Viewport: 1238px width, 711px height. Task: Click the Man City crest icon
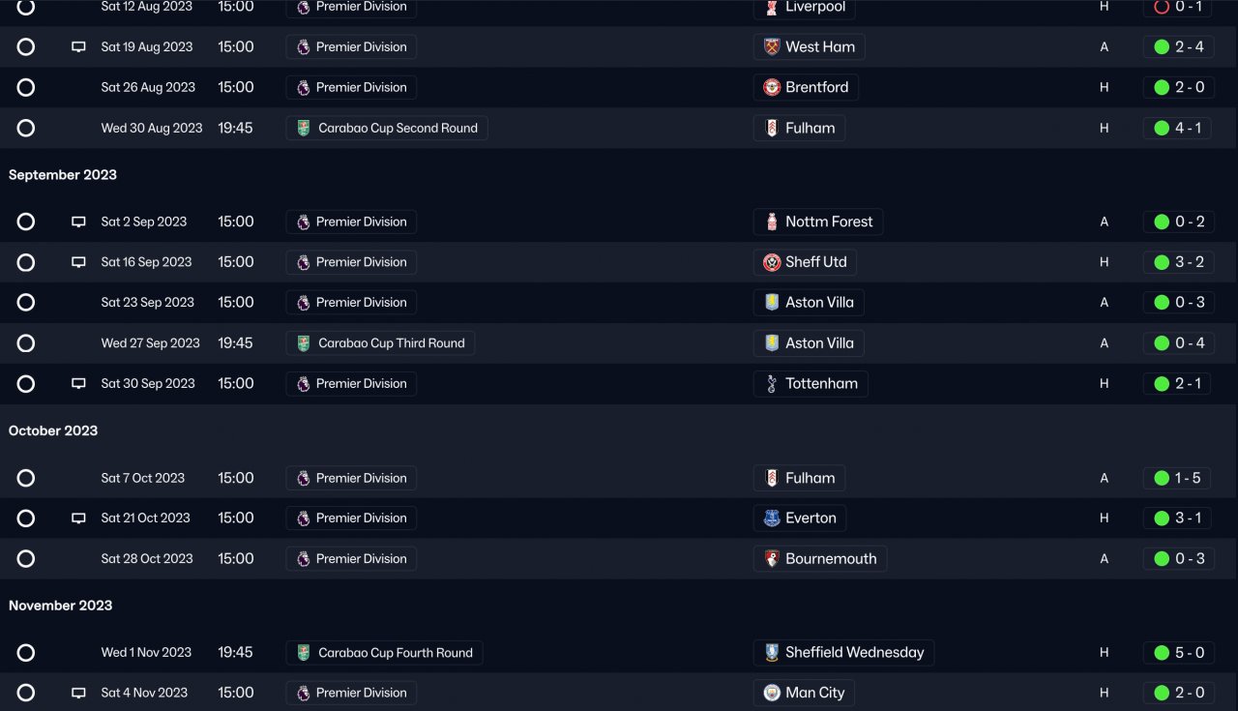click(772, 693)
